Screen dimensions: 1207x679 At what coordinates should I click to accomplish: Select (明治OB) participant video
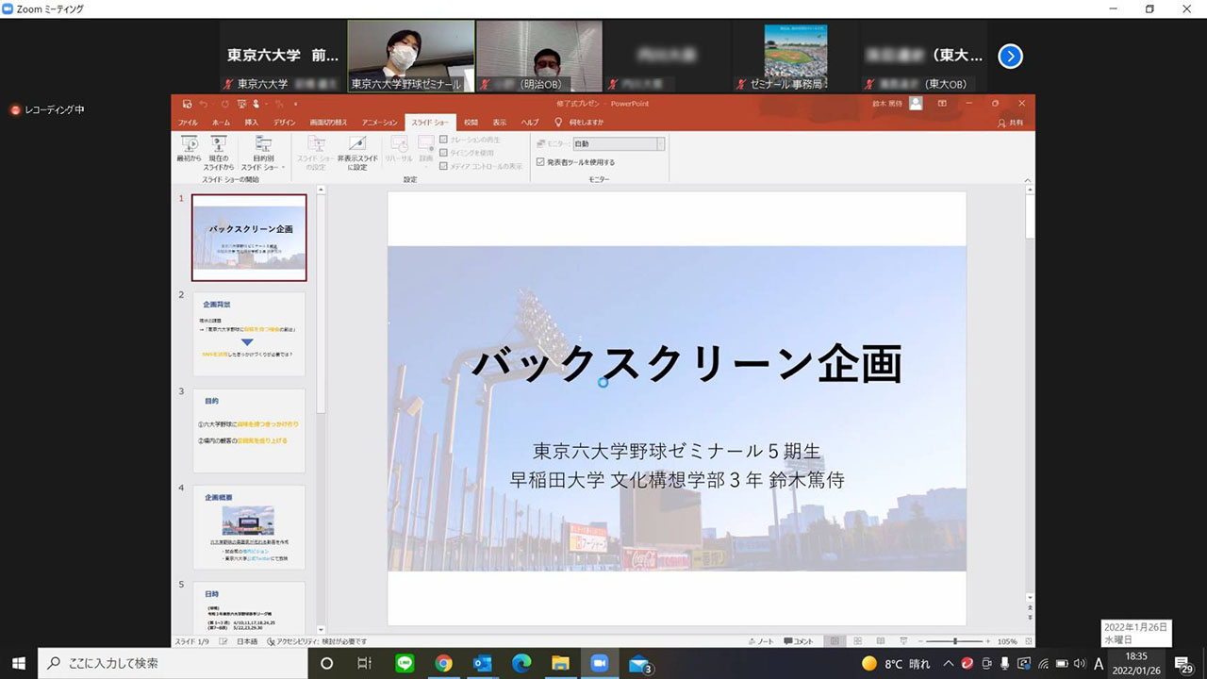pos(538,57)
